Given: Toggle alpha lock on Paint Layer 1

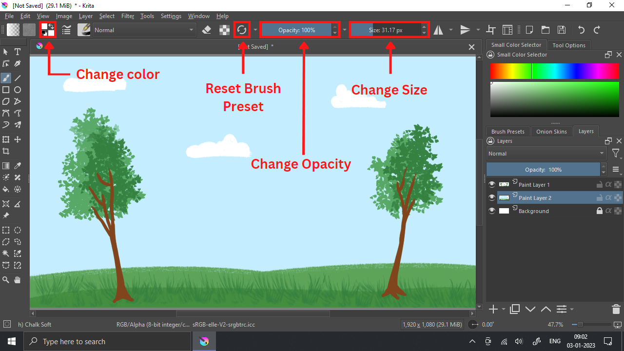Looking at the screenshot, I should tap(608, 184).
